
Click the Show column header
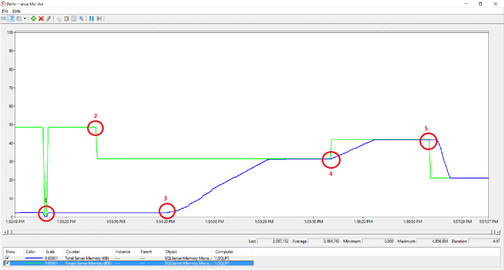13,252
